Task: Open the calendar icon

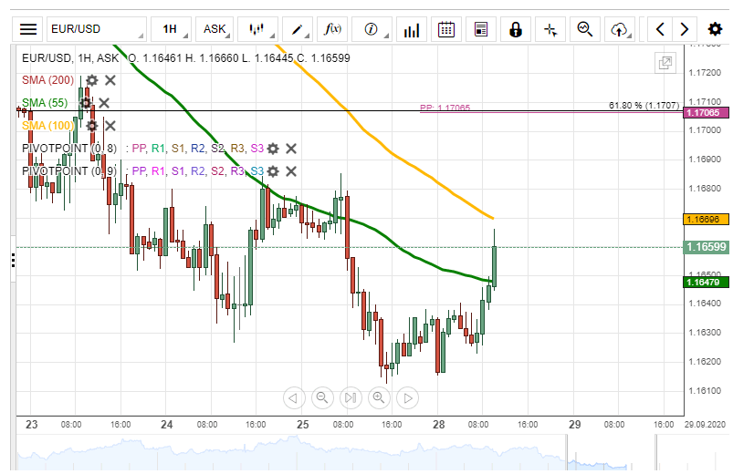Action: [x=446, y=29]
